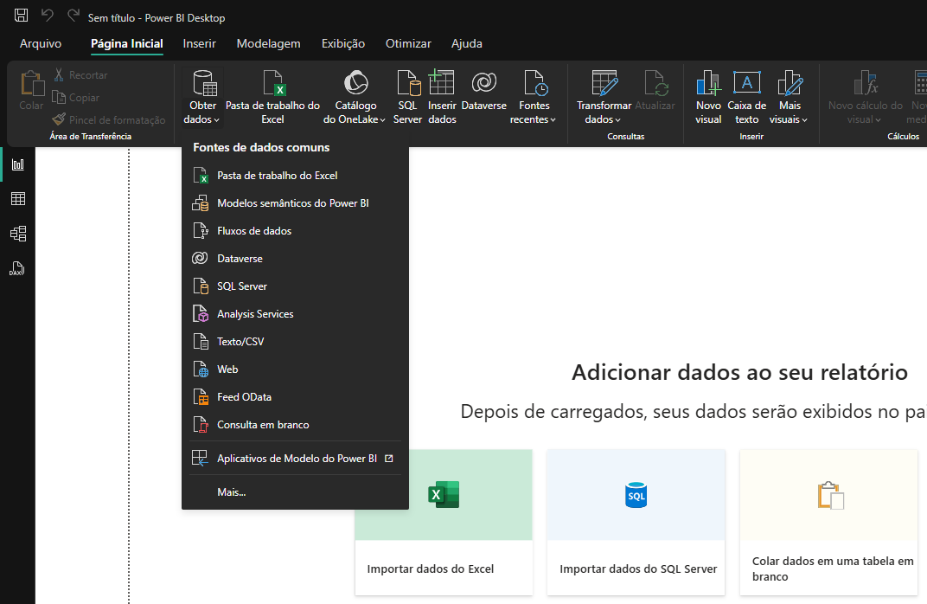Image resolution: width=927 pixels, height=604 pixels.
Task: Switch to the Exibição tab
Action: (x=343, y=44)
